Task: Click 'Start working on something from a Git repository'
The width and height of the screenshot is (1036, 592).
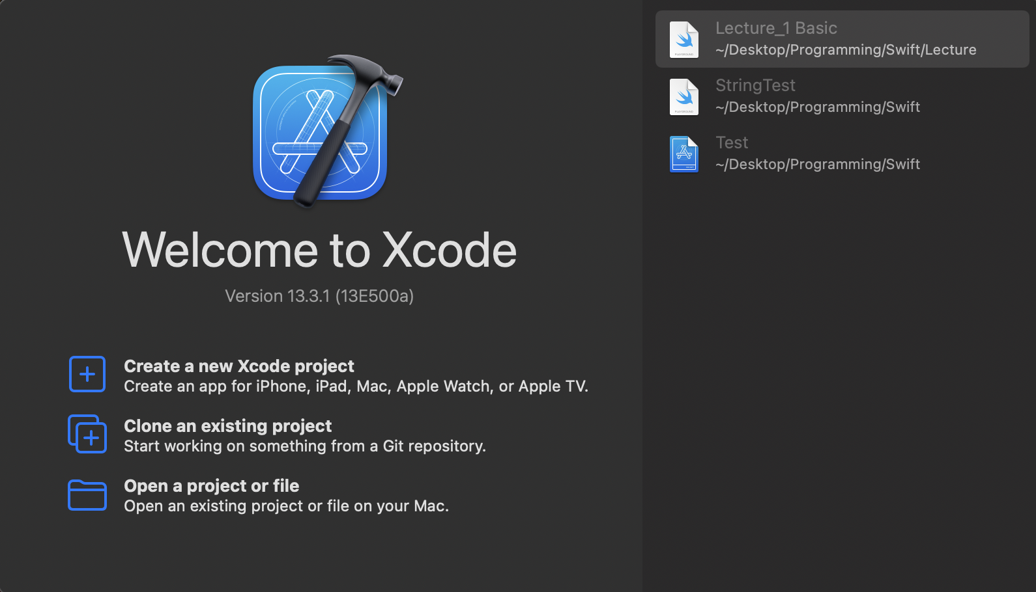Action: [305, 446]
